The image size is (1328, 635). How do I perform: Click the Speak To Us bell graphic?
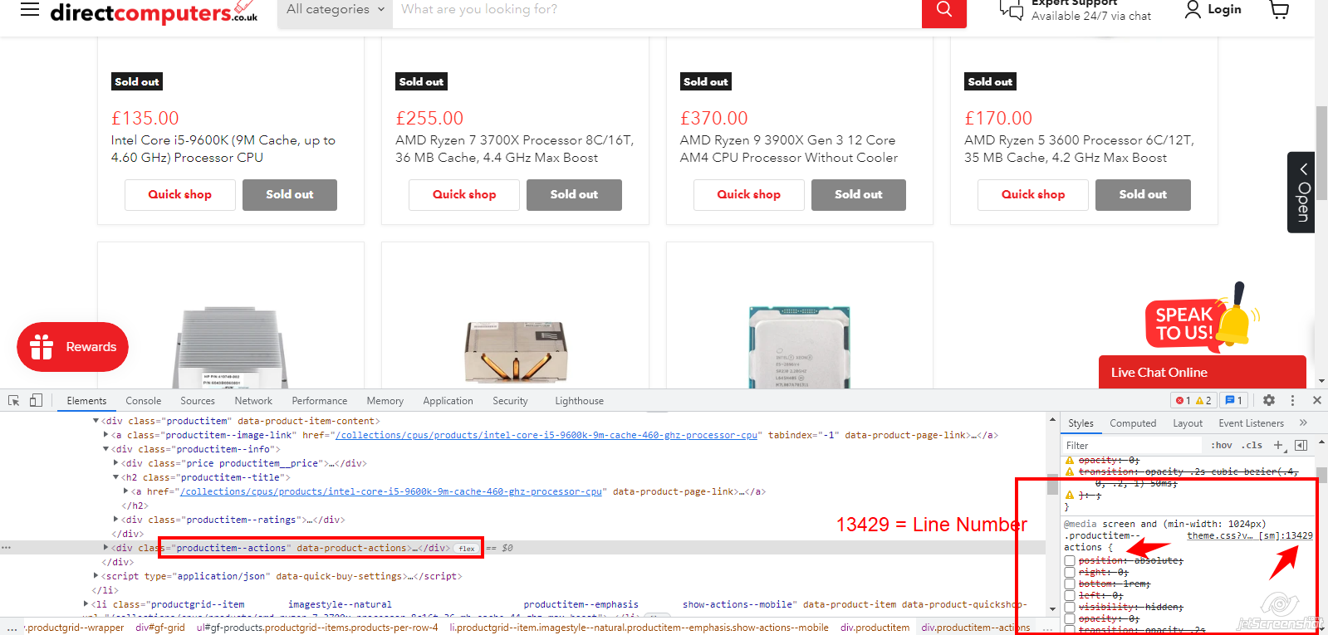point(1202,316)
